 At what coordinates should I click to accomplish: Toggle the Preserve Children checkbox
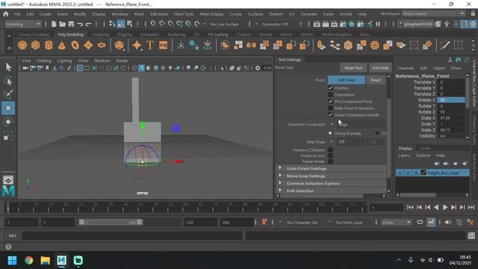tap(330, 149)
